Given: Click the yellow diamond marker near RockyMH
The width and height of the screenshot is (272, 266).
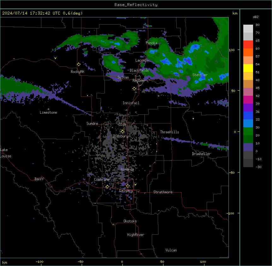Looking at the screenshot, I should (79, 64).
